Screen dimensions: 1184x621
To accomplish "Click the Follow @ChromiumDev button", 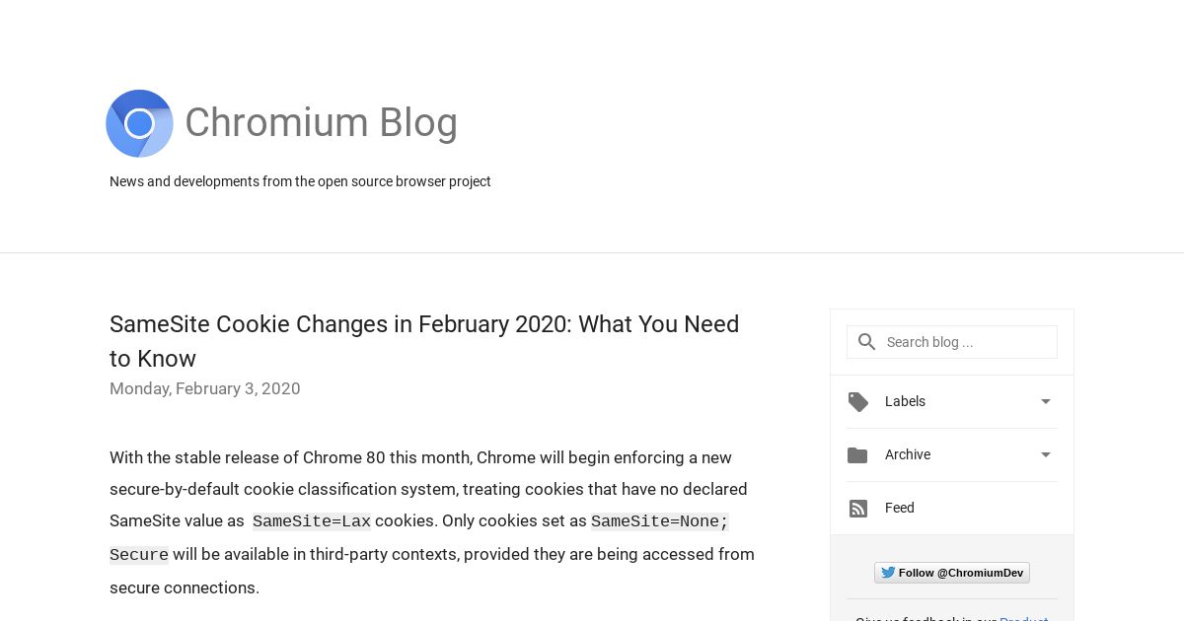I will 952,573.
